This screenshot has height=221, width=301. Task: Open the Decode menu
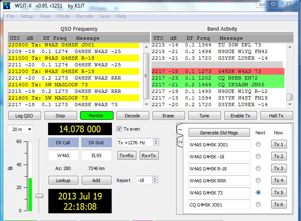[85, 16]
